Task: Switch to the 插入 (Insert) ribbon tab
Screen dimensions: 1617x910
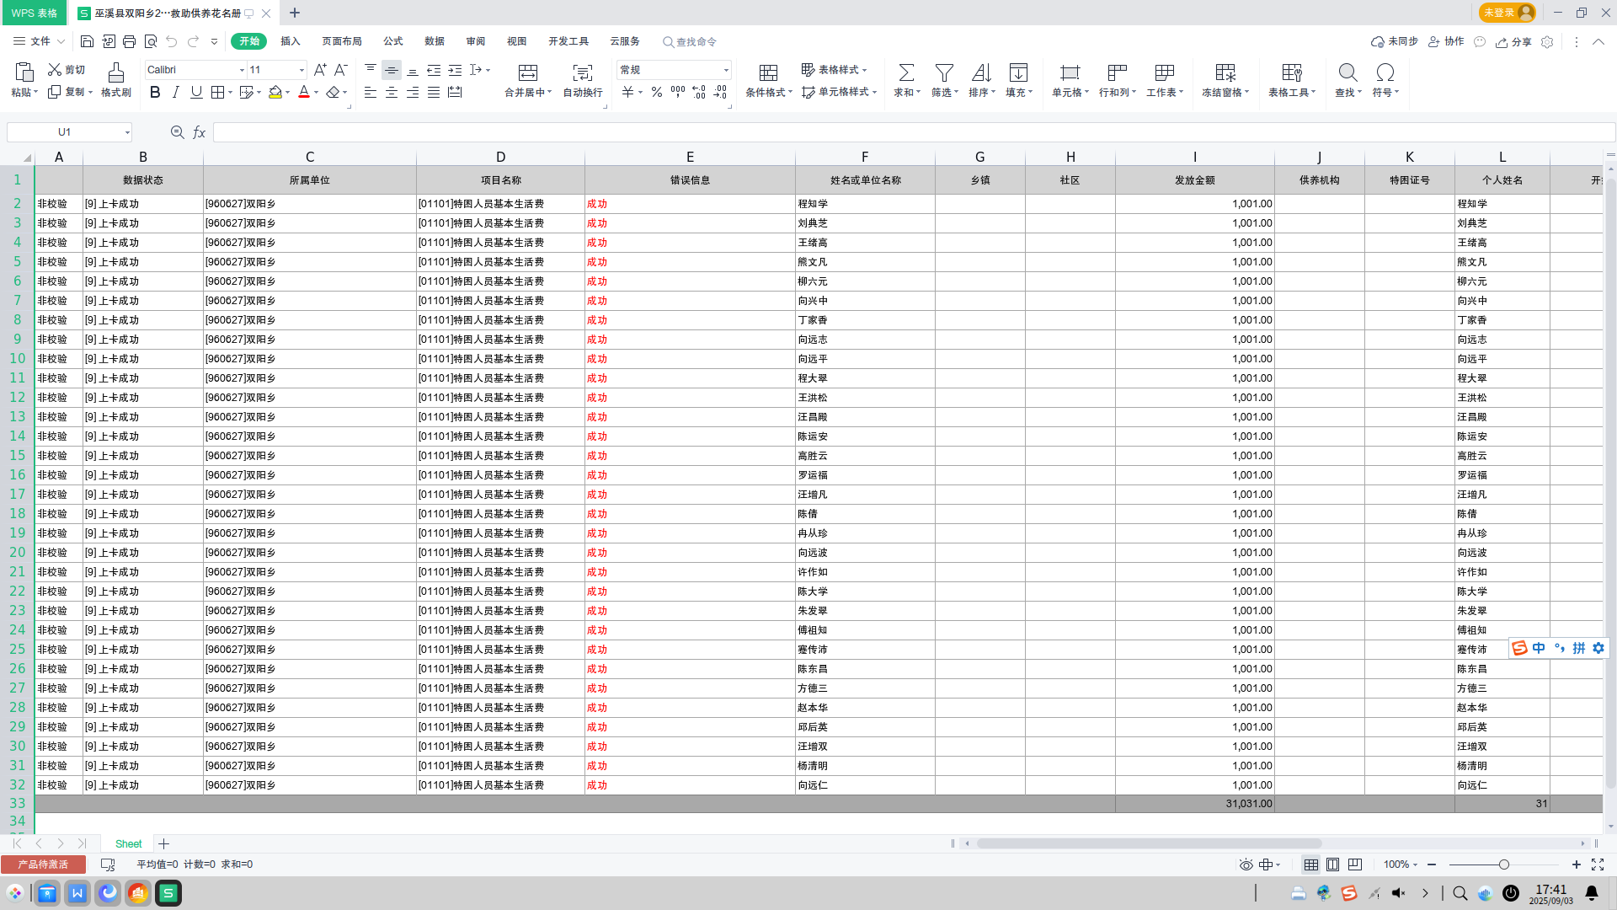Action: coord(290,41)
